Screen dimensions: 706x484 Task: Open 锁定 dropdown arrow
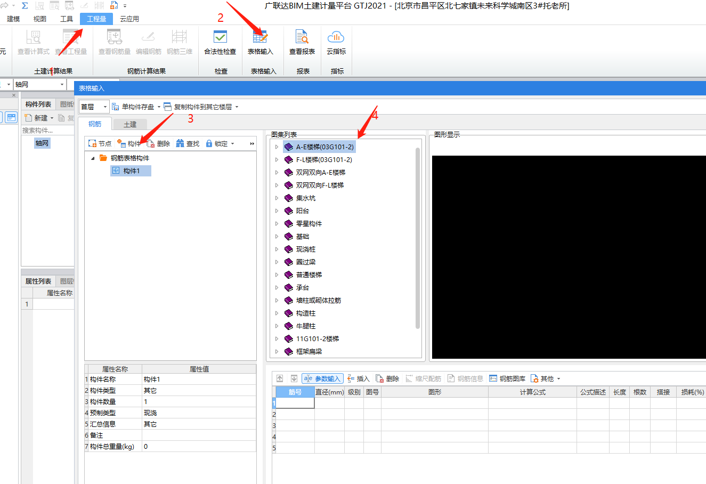coord(232,143)
